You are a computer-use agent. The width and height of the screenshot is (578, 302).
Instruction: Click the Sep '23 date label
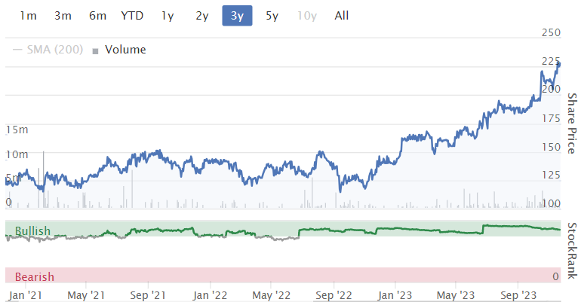click(x=518, y=295)
